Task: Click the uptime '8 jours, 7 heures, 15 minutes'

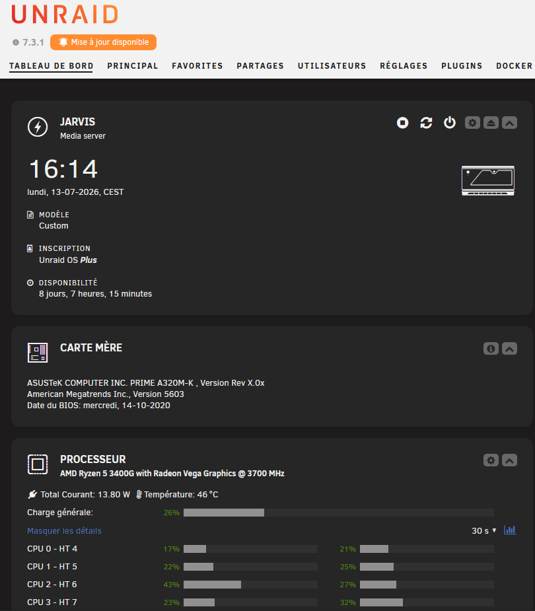Action: (x=96, y=294)
